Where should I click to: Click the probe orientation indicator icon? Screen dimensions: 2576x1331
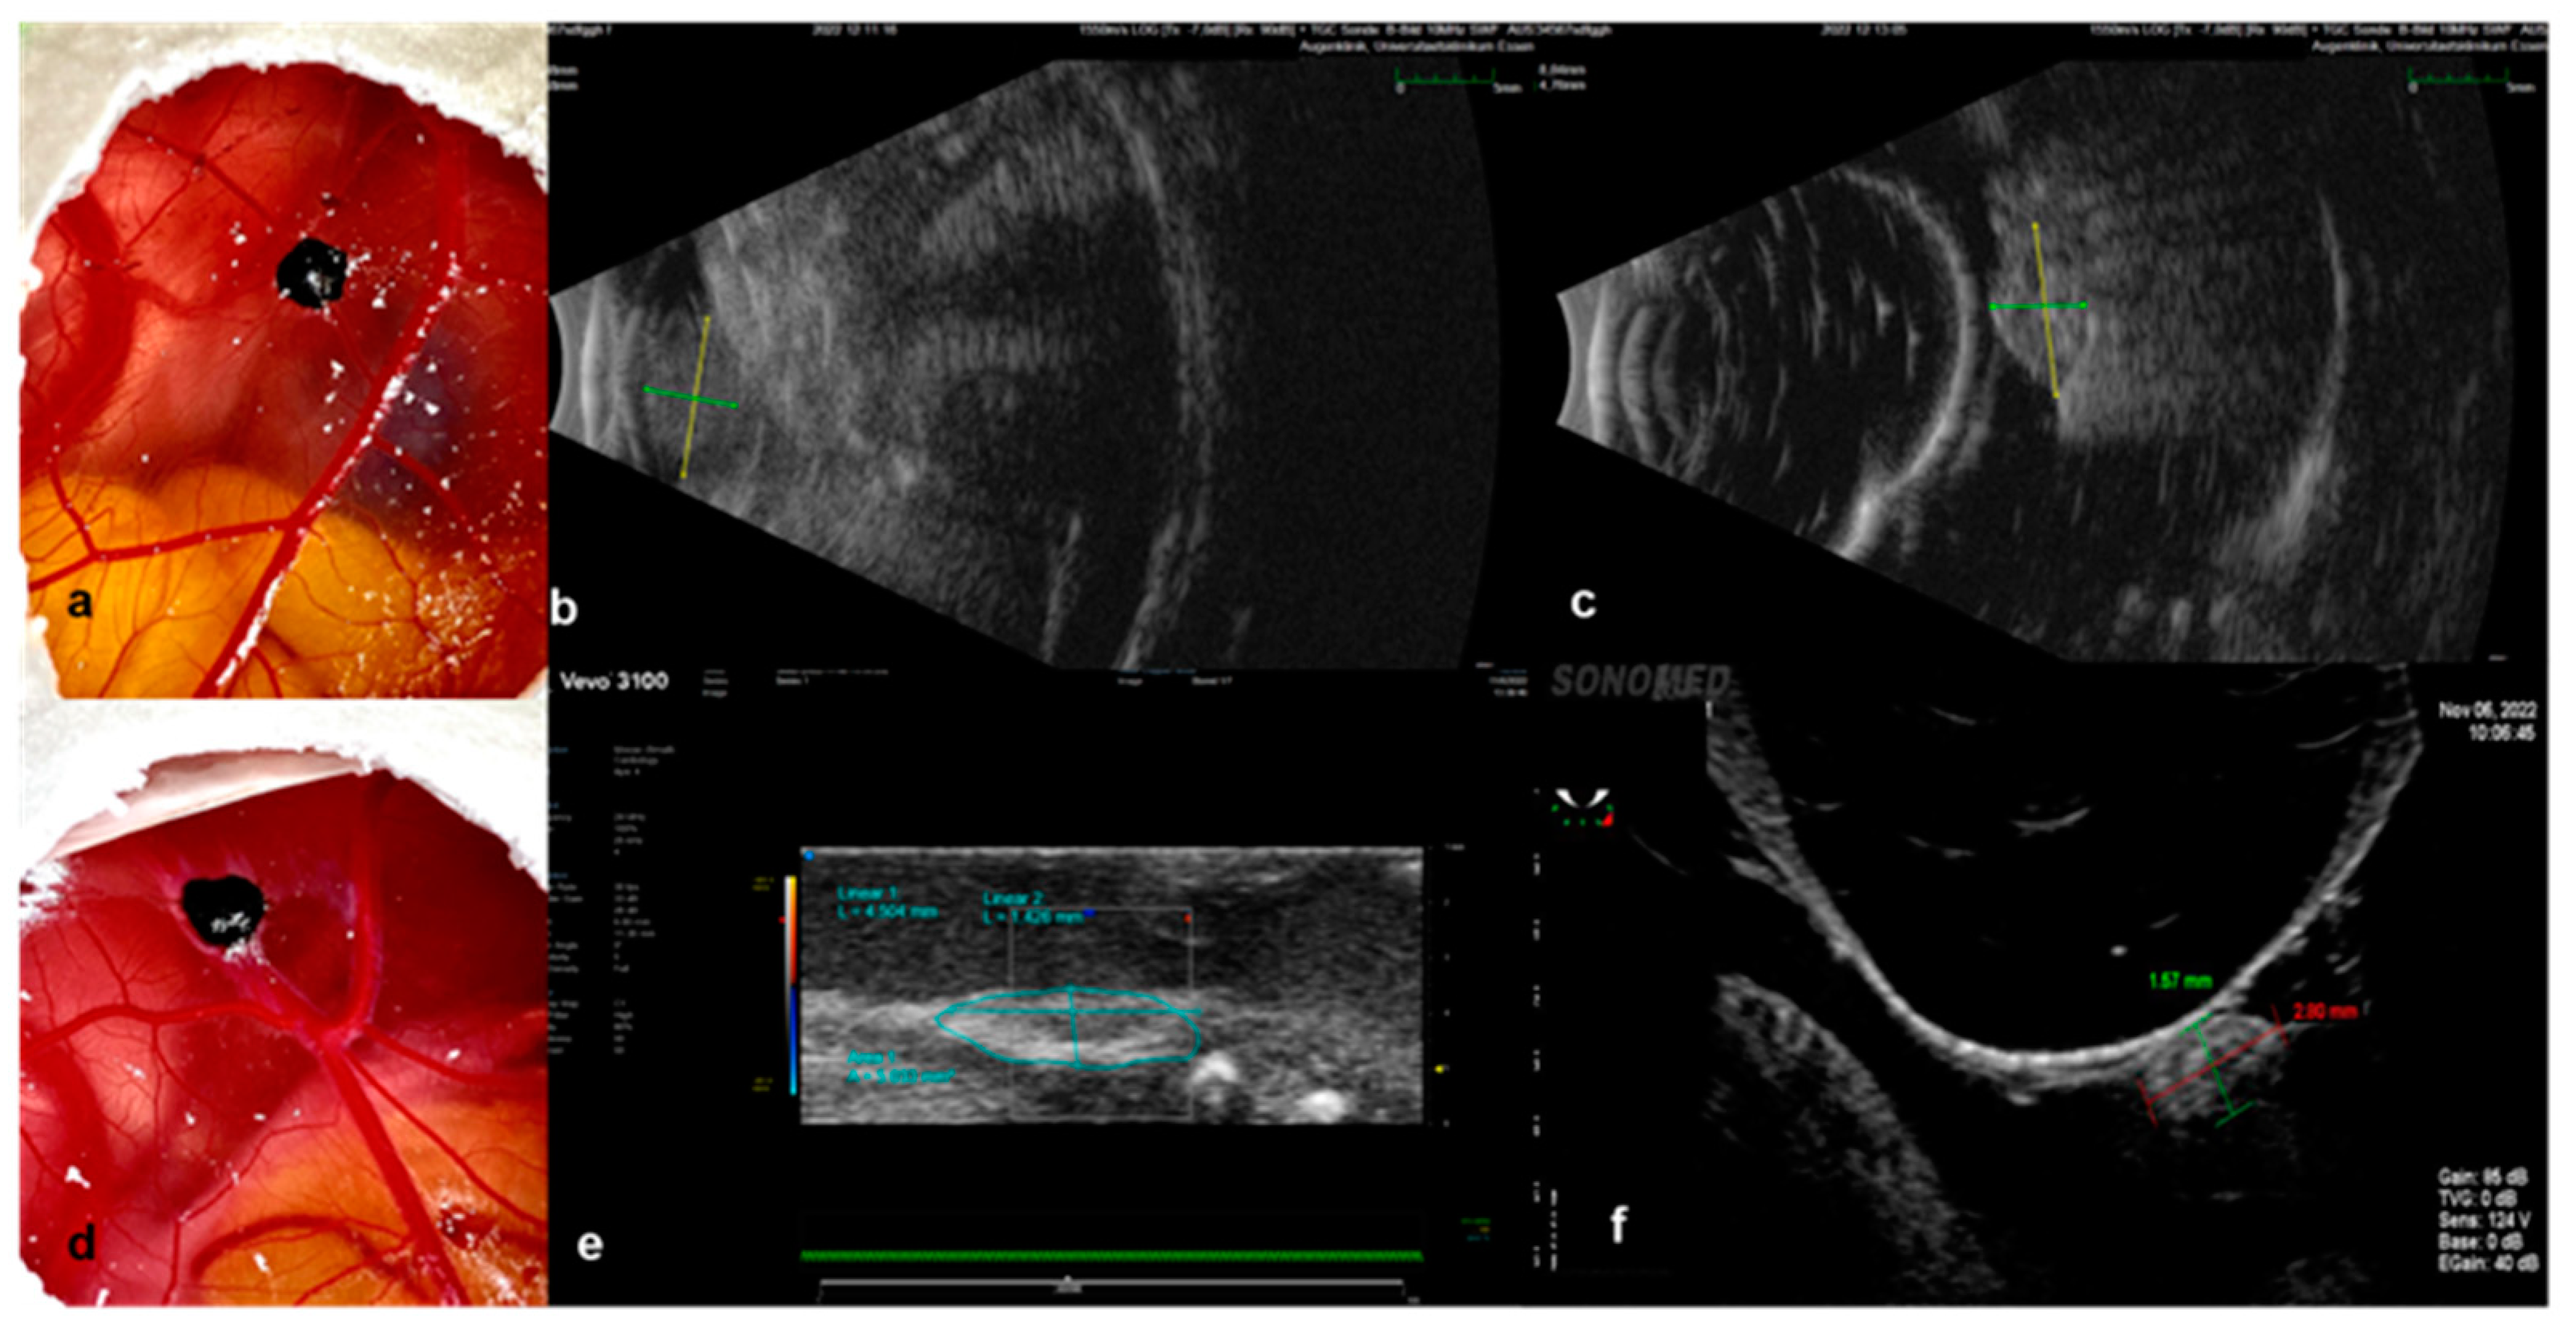tap(1582, 807)
